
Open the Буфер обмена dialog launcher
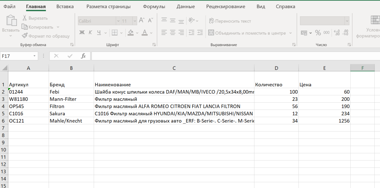pyautogui.click(x=72, y=45)
